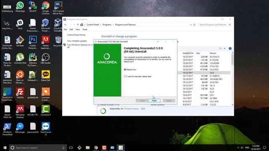Select the Camtasia 9 desktop icon
Viewport: 269px width, 151px height.
46,110
